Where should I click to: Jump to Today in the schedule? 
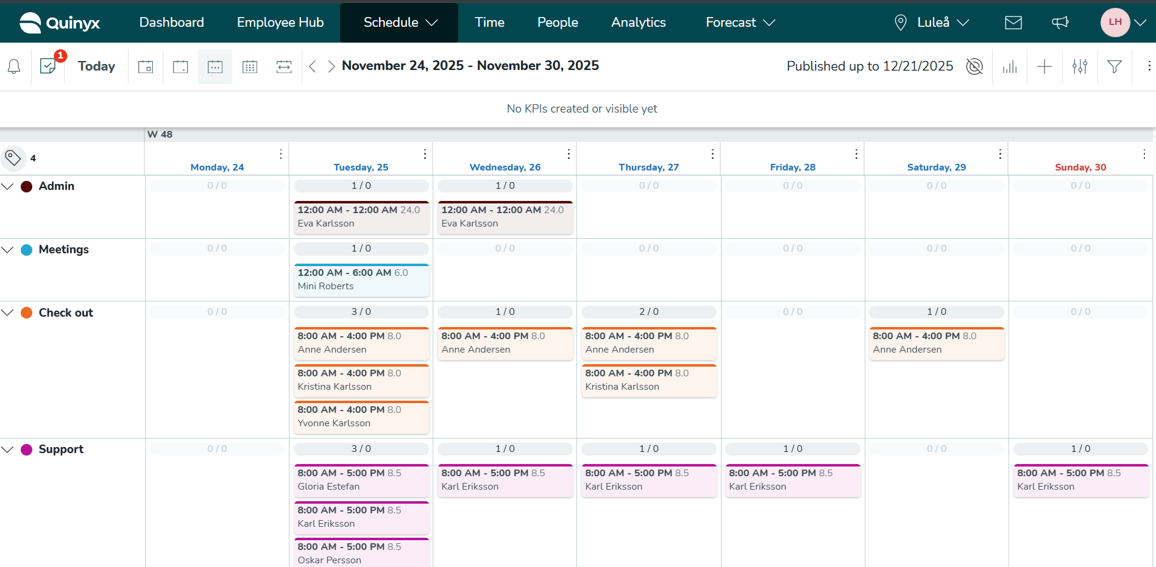click(x=96, y=66)
